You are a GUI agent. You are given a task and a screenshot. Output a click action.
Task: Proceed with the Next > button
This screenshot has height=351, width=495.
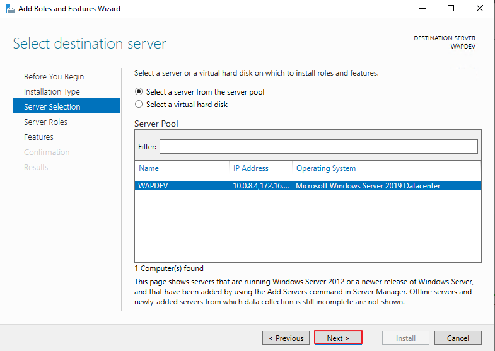tap(338, 338)
